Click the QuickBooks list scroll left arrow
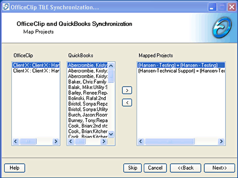This screenshot has height=178, width=238. click(70, 141)
